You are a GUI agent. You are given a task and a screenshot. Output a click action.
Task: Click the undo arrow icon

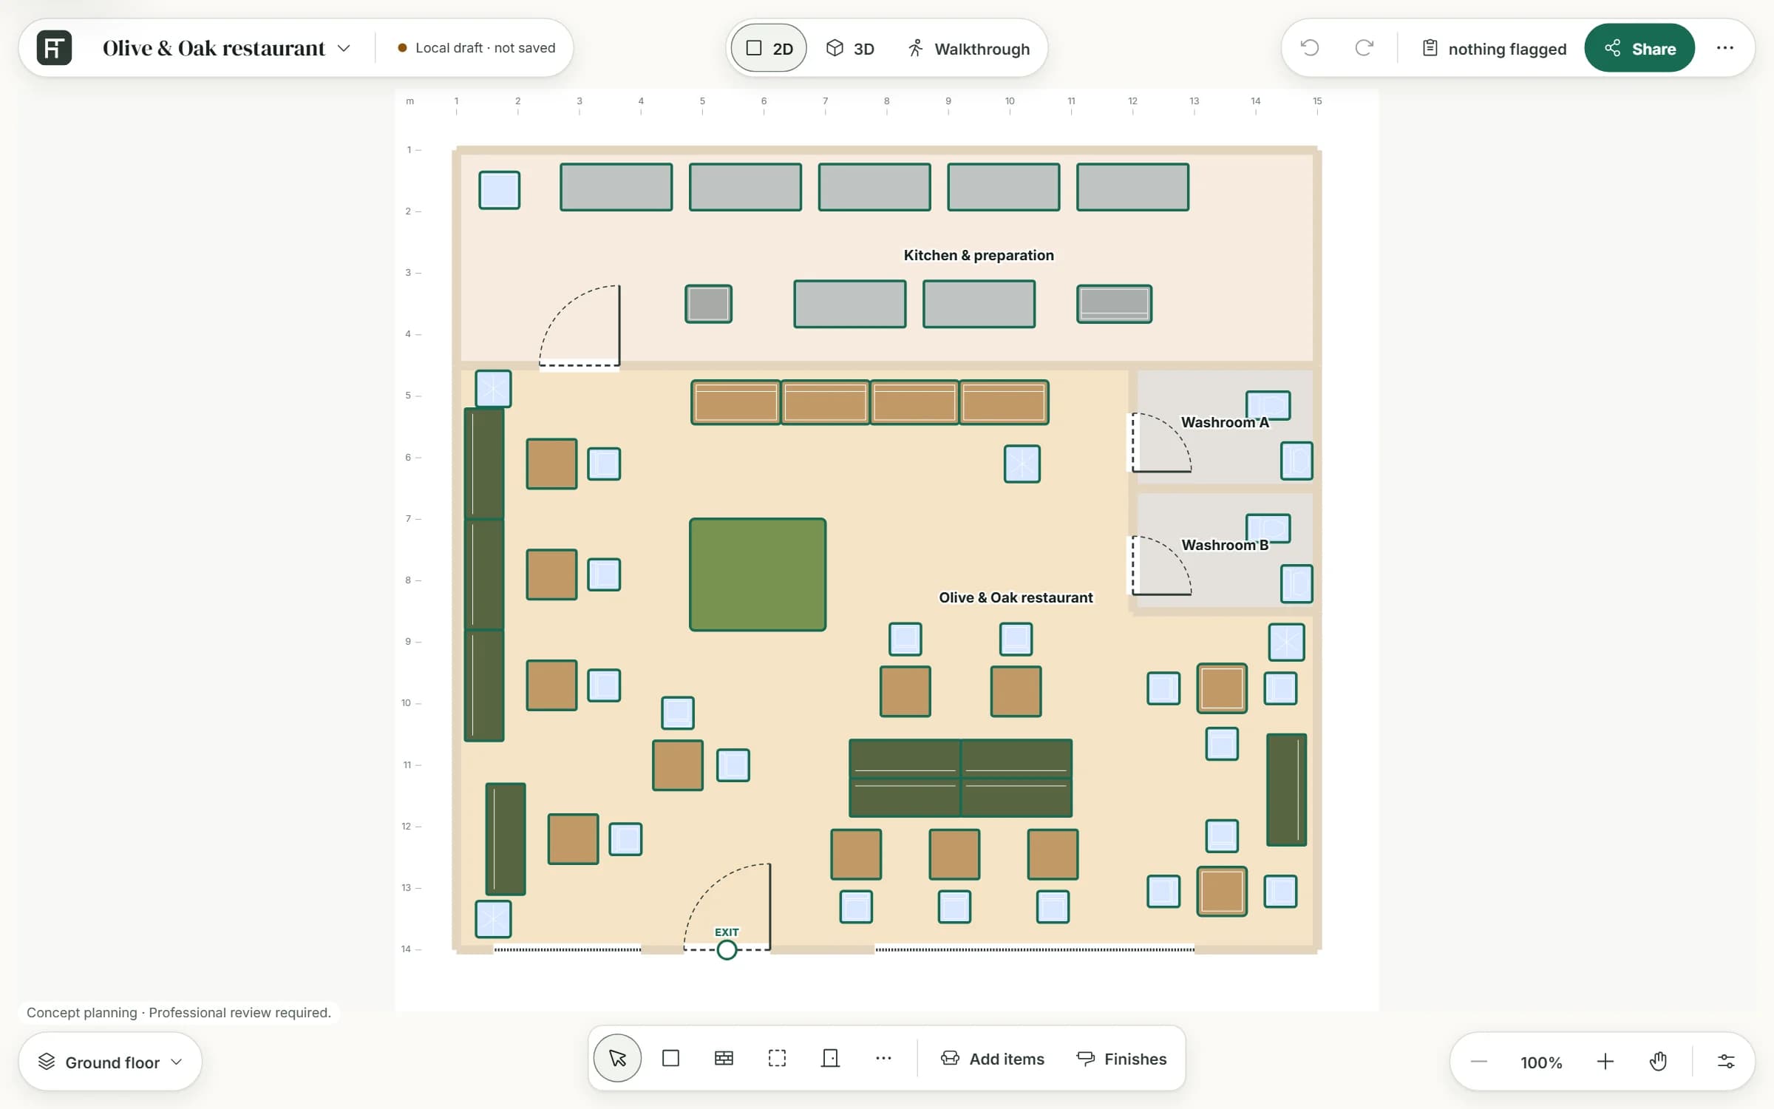(1310, 48)
